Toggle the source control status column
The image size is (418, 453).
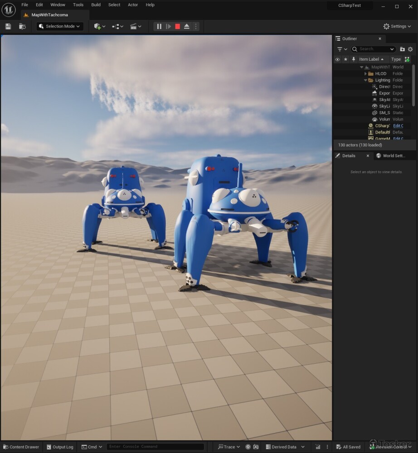tap(407, 59)
